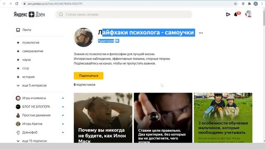Click the search field Статья, канал, интерес
Screen dimensions: 265x149
[124, 14]
